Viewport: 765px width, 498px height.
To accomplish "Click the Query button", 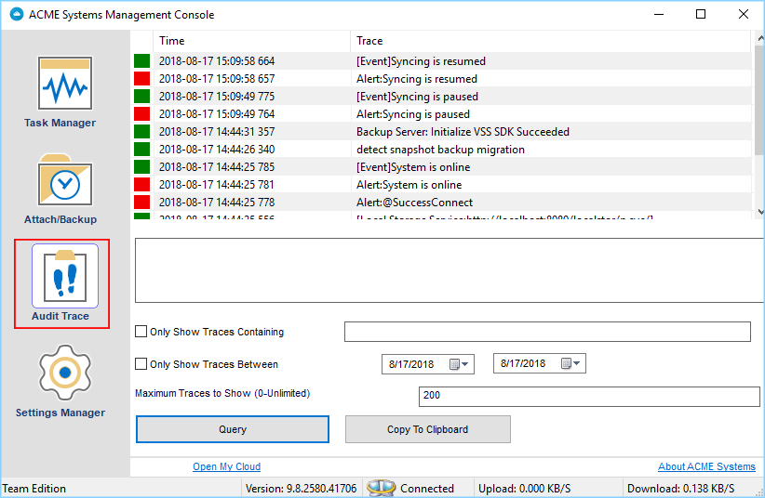I will click(233, 429).
